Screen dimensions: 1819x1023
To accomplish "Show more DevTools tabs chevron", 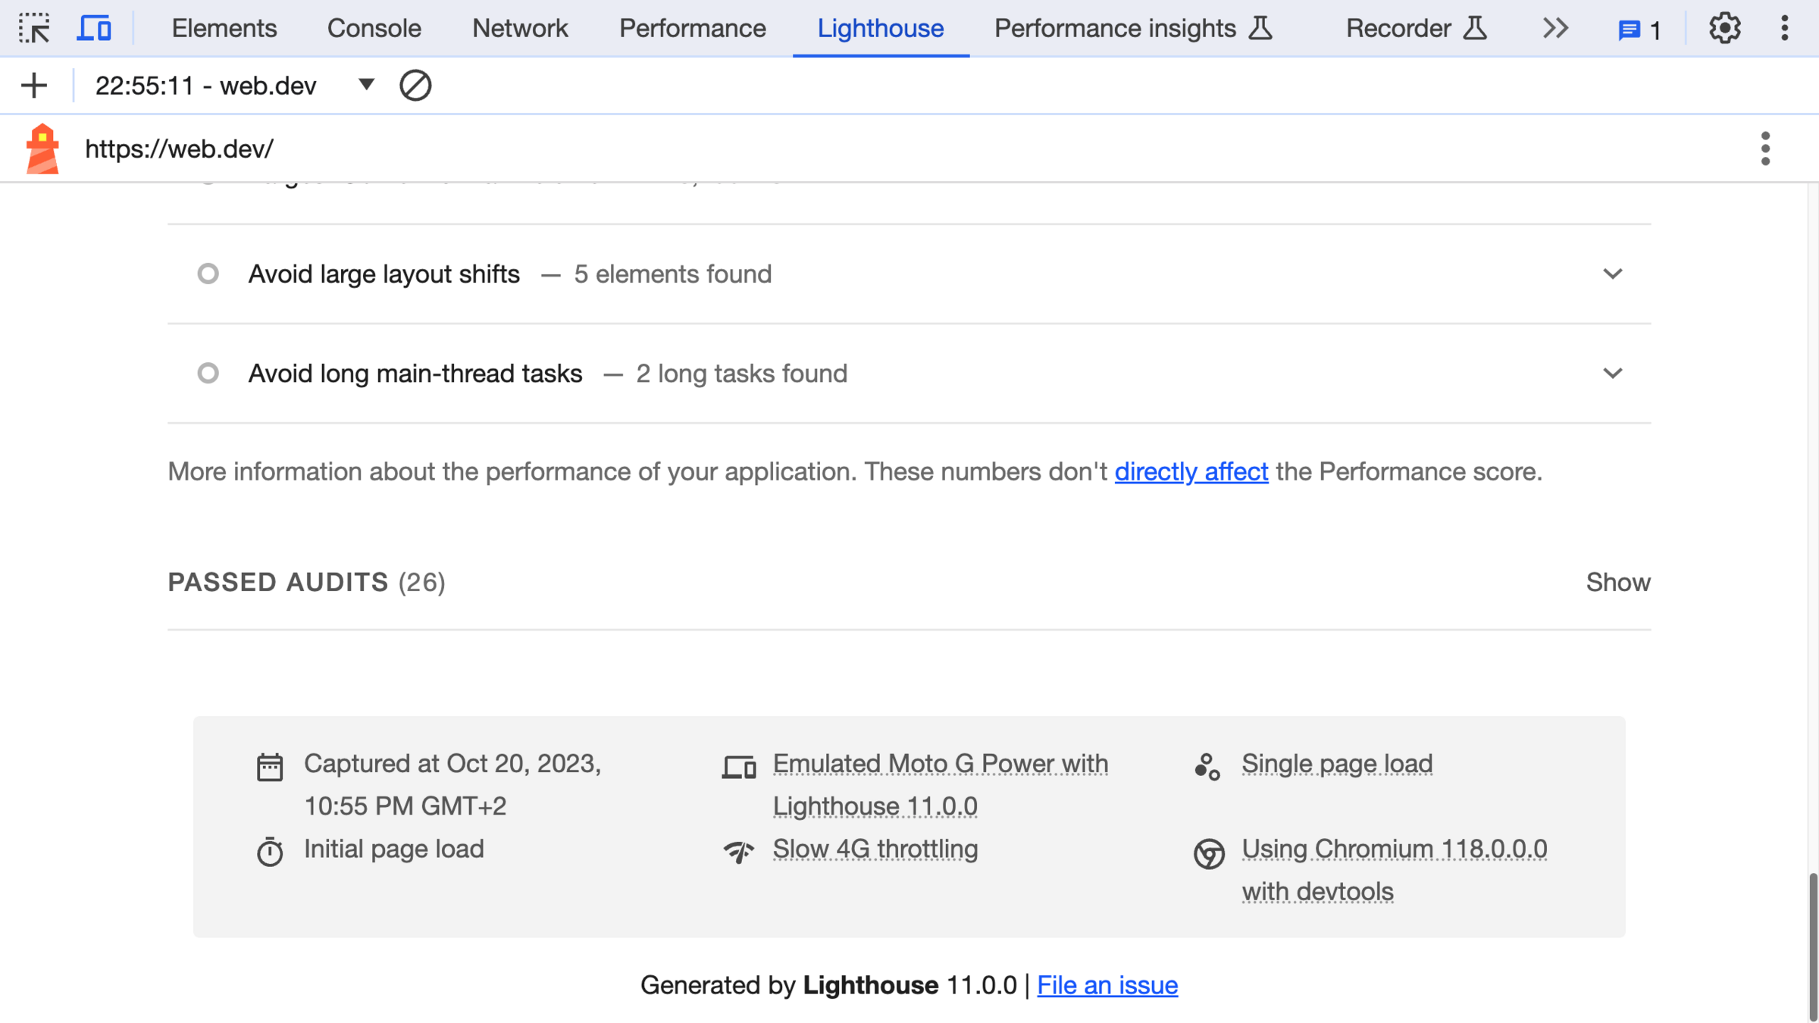I will point(1555,29).
